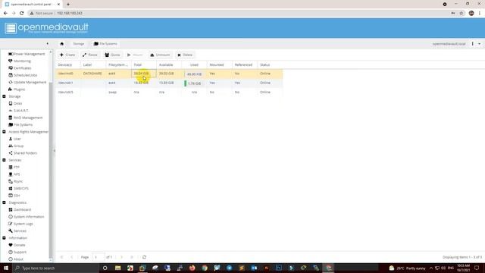485x273 pixels.
Task: Open Scheduled Jobs calendar icon item
Action: coord(23,75)
